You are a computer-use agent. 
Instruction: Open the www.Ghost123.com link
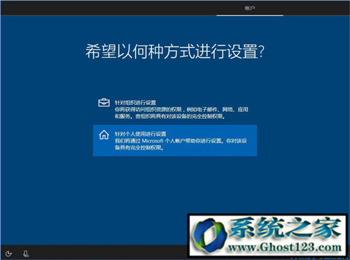285,247
